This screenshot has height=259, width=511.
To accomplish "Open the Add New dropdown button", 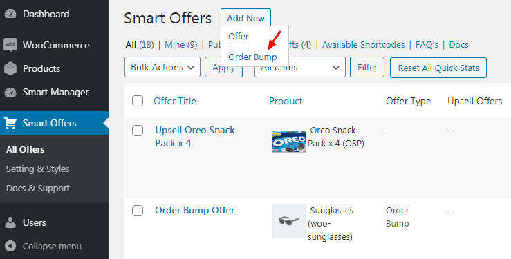I will (245, 18).
